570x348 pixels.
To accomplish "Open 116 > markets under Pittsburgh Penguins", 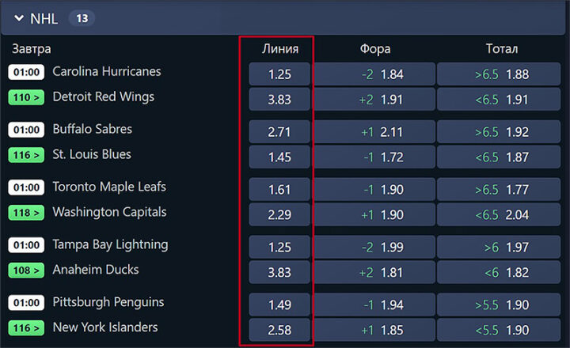I will point(26,328).
